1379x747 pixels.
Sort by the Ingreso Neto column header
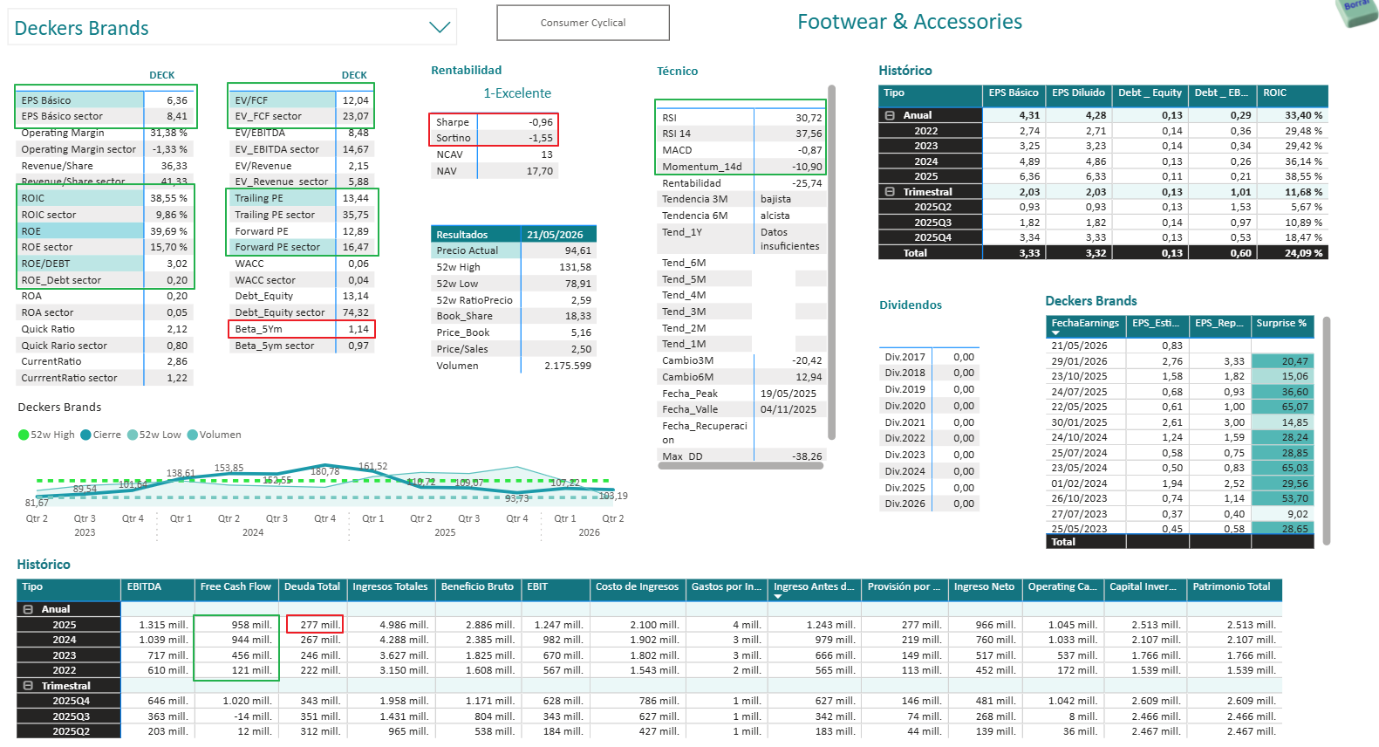pyautogui.click(x=984, y=587)
